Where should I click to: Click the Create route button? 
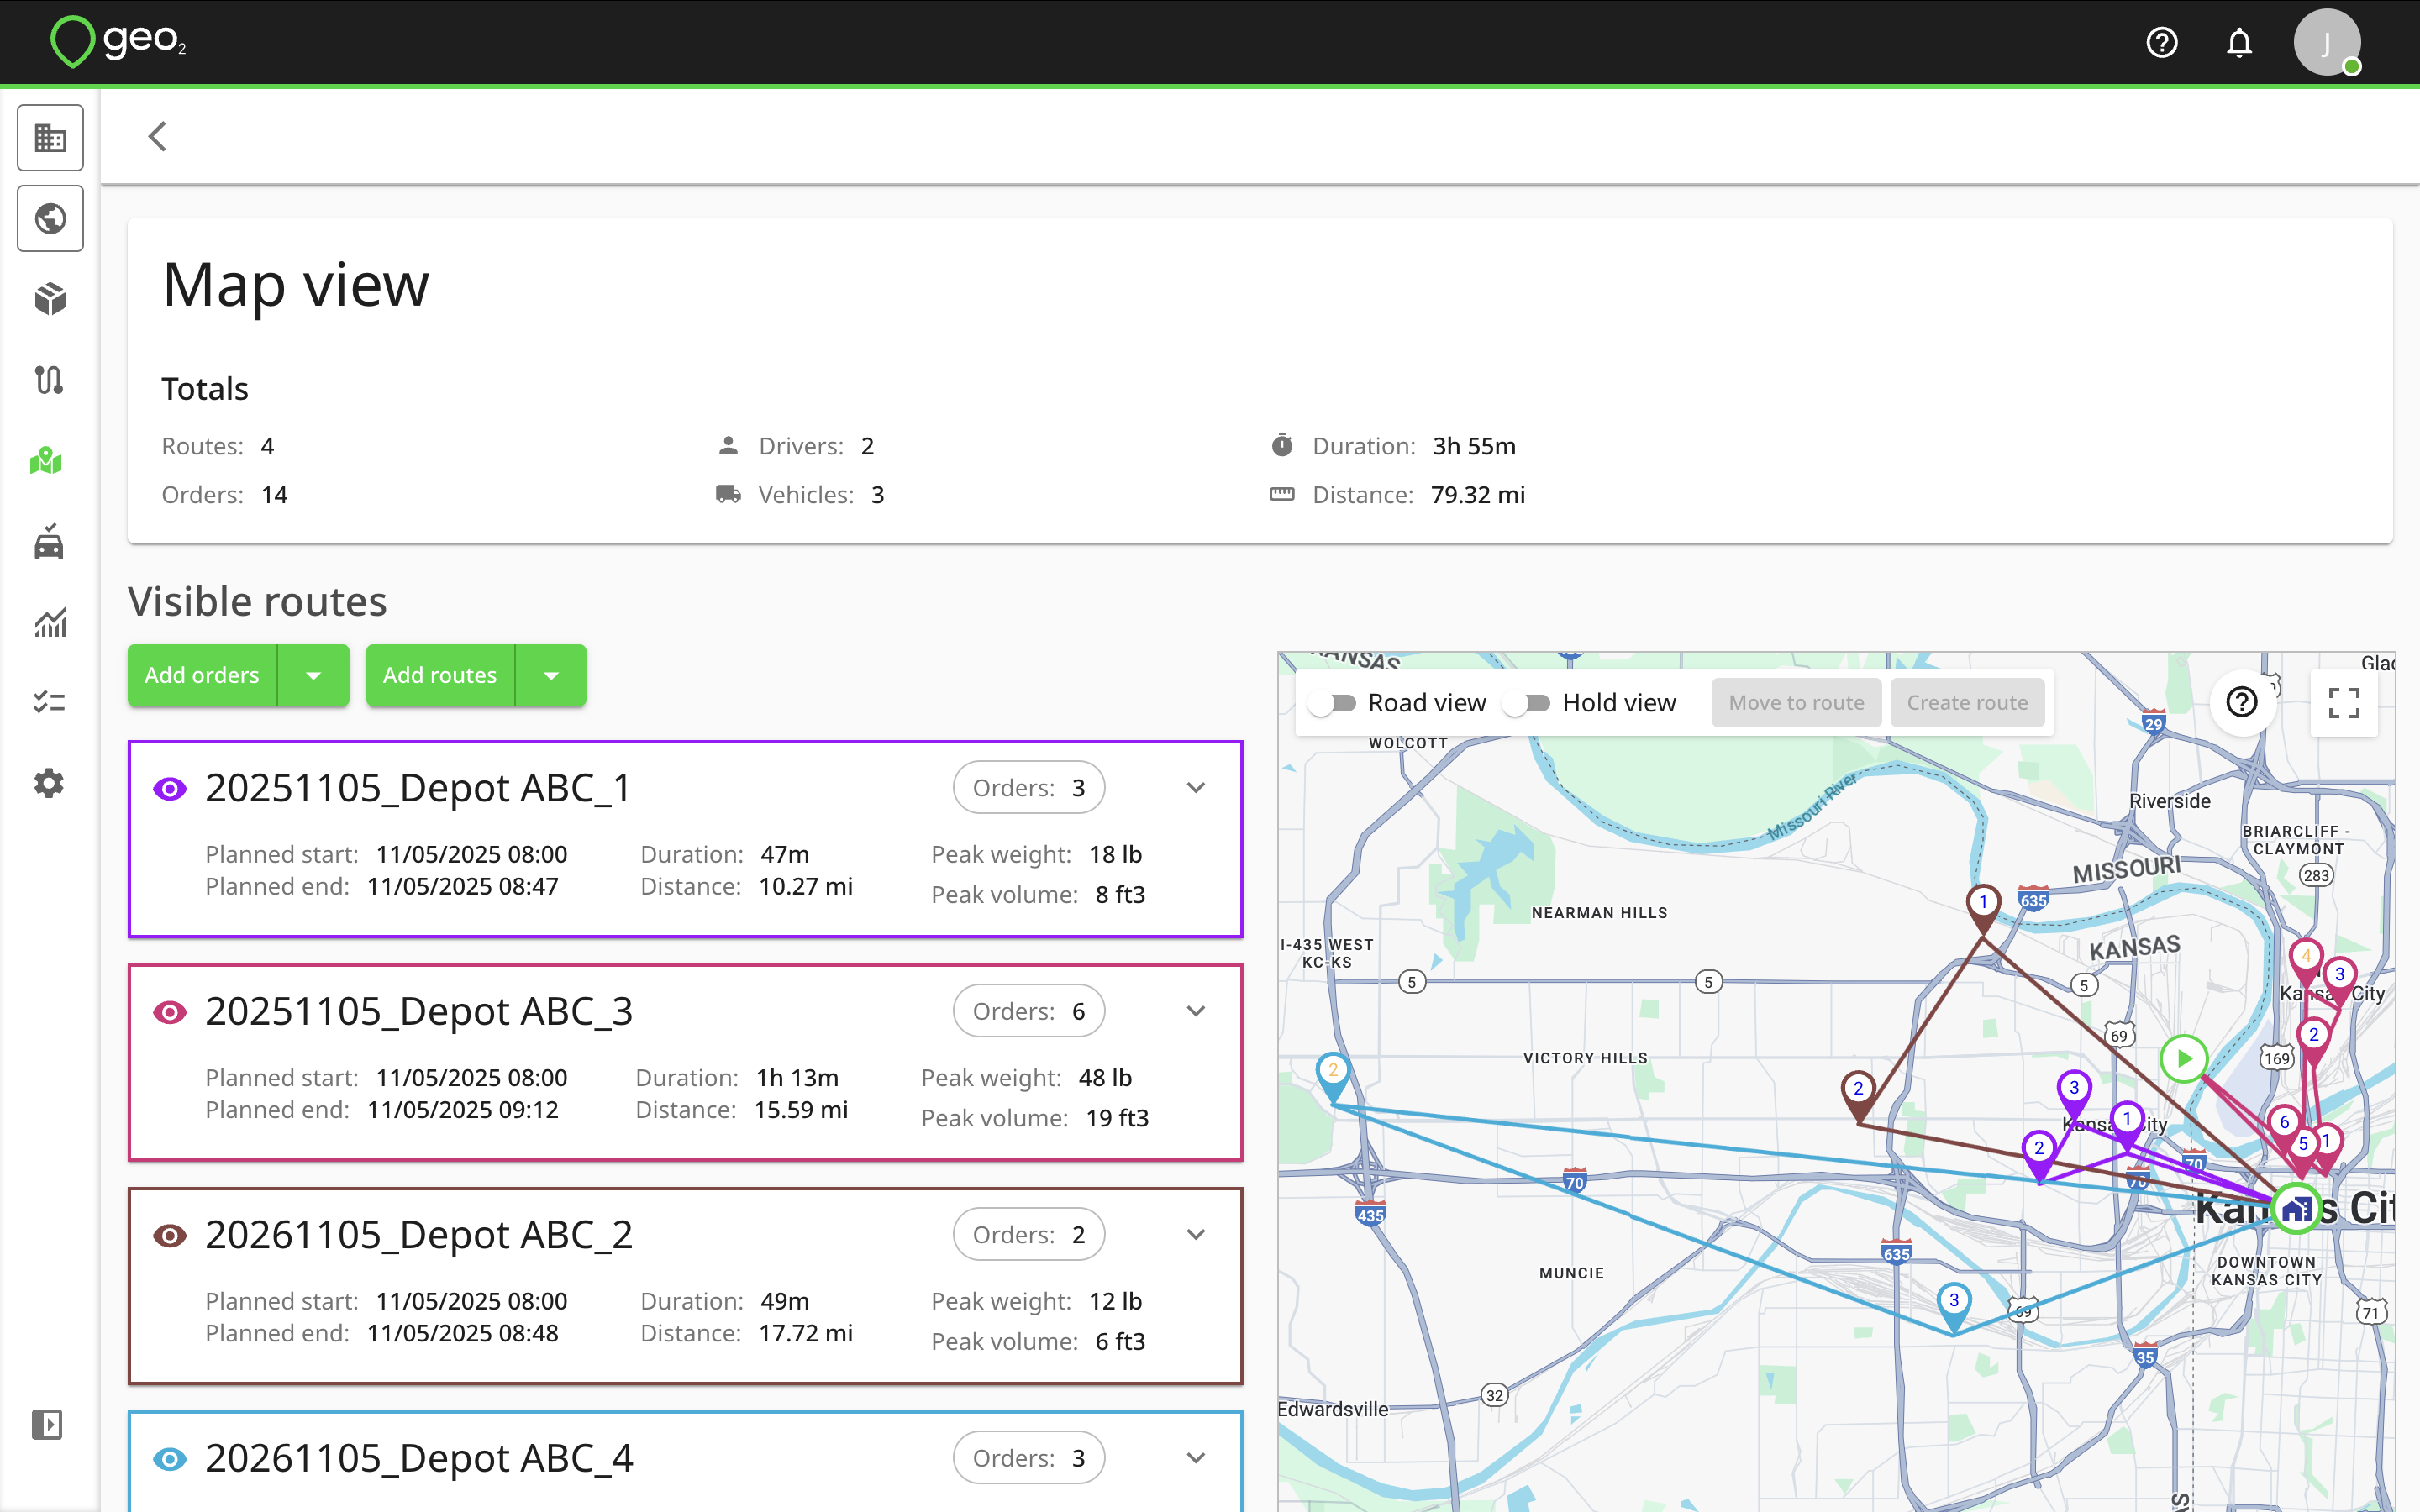1967,703
